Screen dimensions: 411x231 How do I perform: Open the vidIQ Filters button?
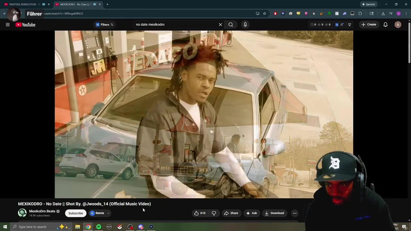pyautogui.click(x=104, y=25)
